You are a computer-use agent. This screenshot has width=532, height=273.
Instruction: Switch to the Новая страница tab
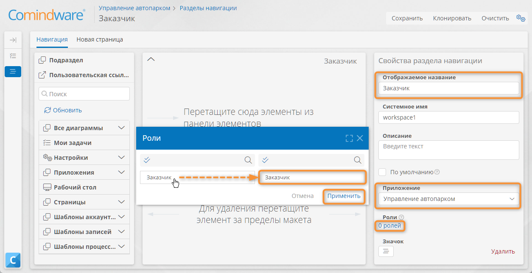tap(100, 39)
